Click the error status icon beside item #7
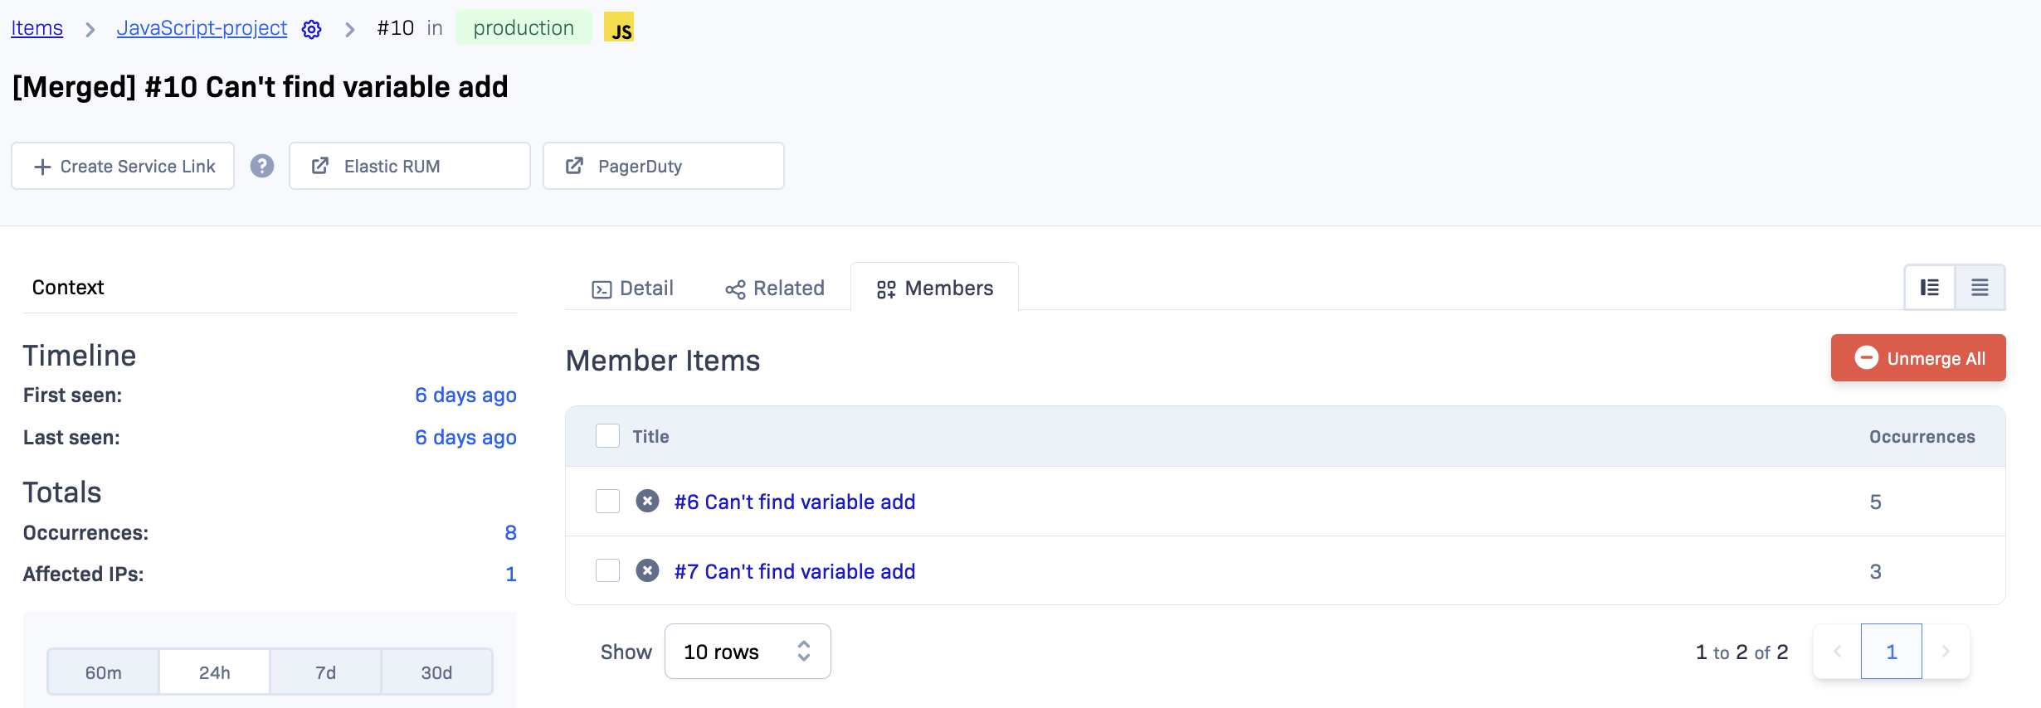This screenshot has width=2041, height=708. 647,571
